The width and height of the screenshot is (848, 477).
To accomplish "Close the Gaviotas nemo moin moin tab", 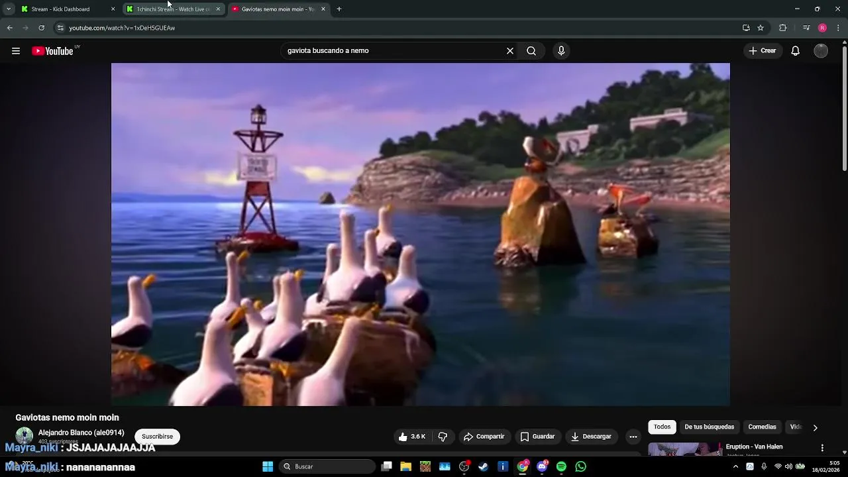I will pyautogui.click(x=323, y=9).
